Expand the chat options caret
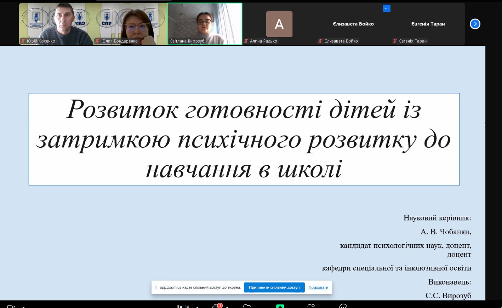The width and height of the screenshot is (502, 308). (x=227, y=307)
